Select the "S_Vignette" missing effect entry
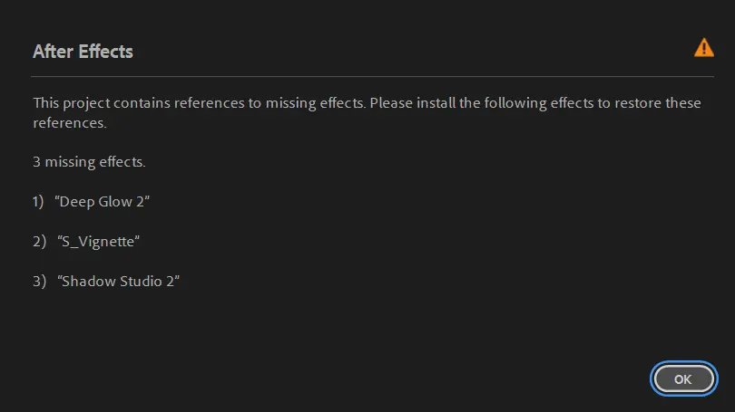This screenshot has height=412, width=735. coord(98,242)
